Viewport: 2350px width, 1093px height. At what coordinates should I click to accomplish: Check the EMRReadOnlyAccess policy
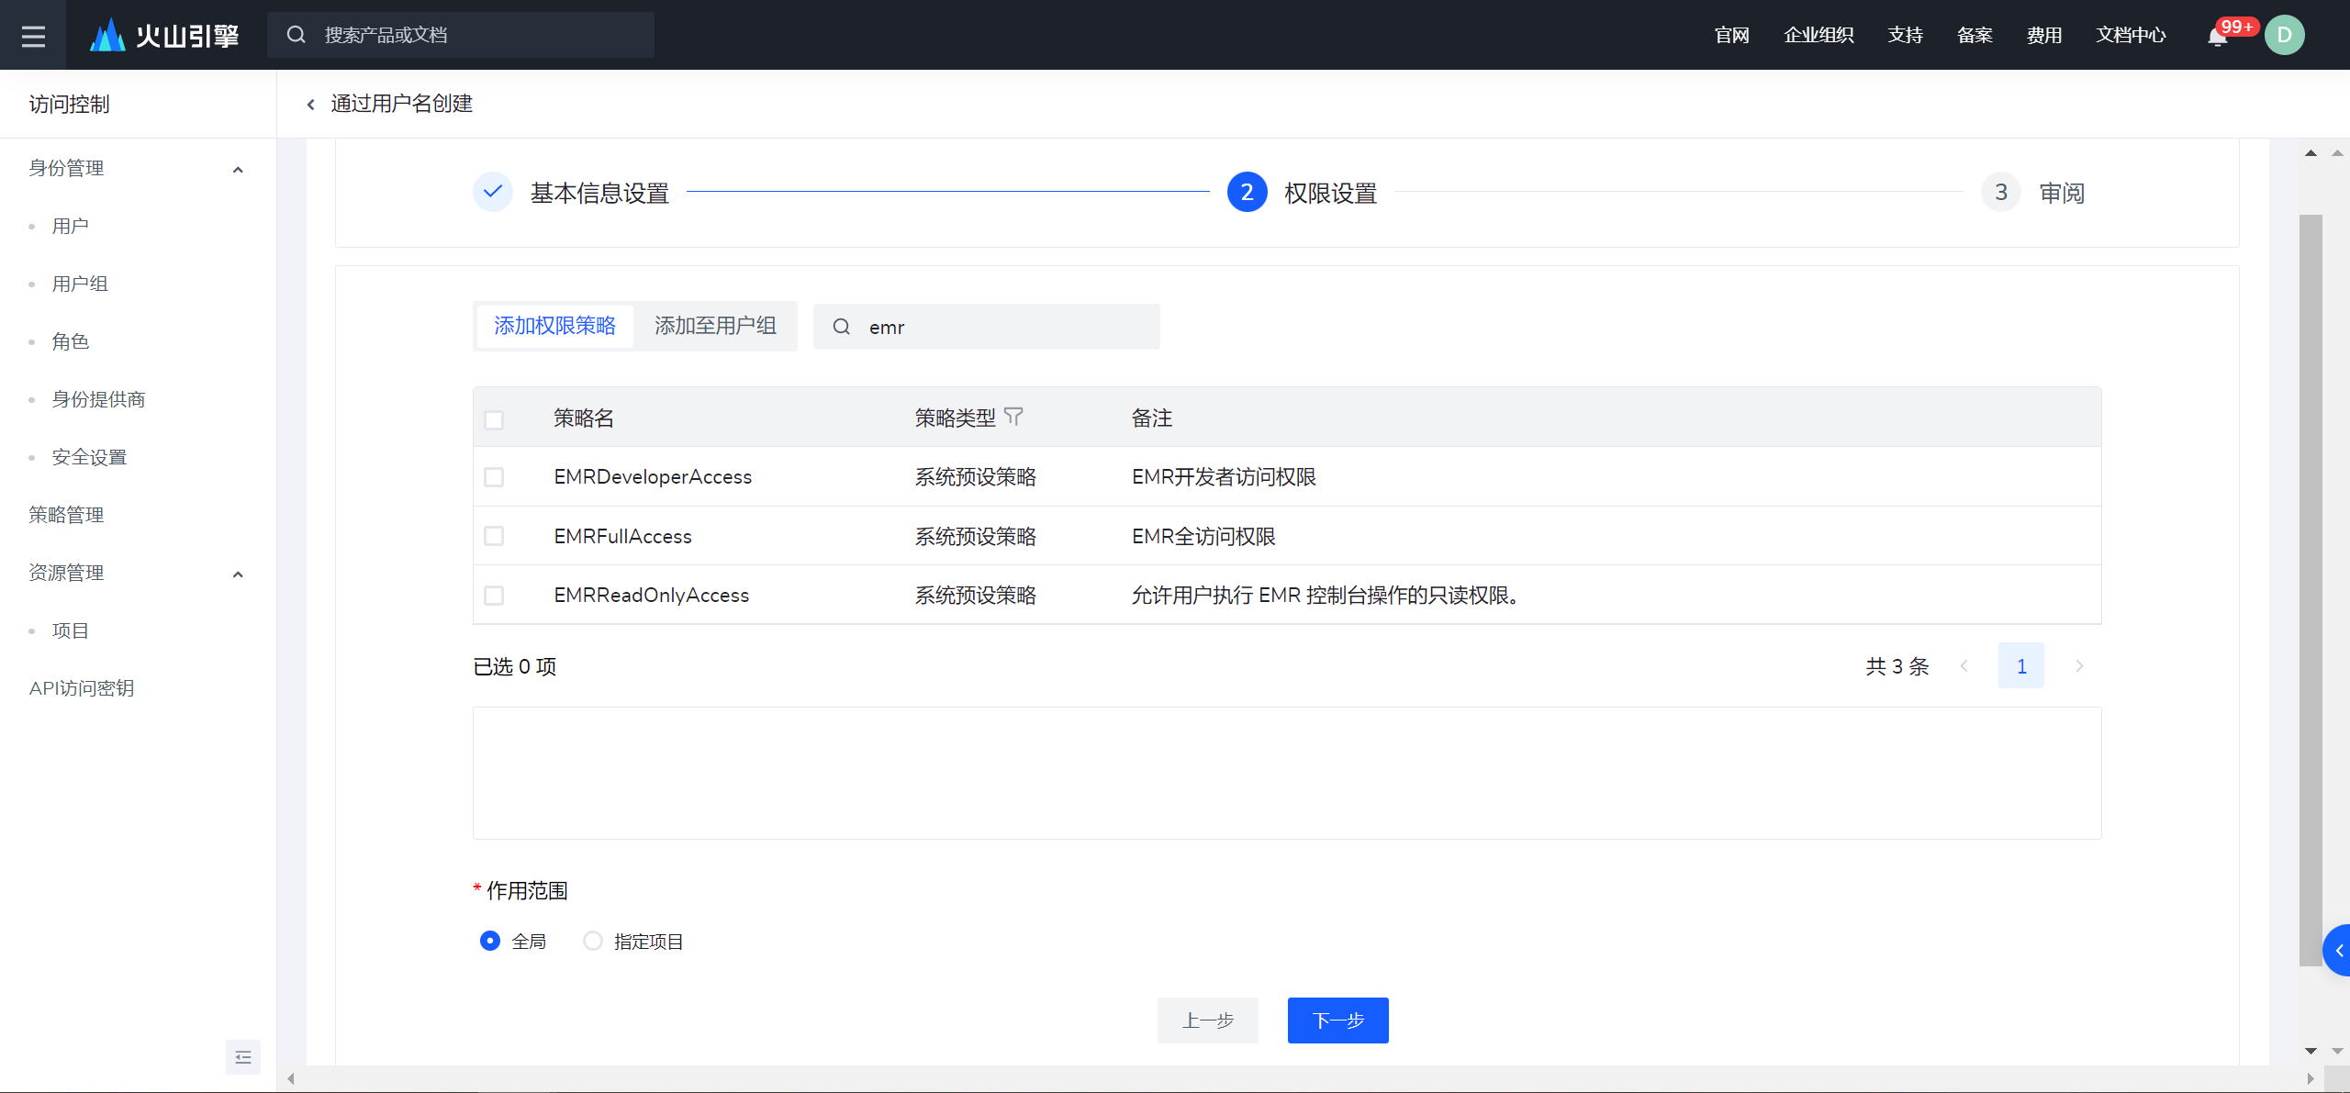494,596
